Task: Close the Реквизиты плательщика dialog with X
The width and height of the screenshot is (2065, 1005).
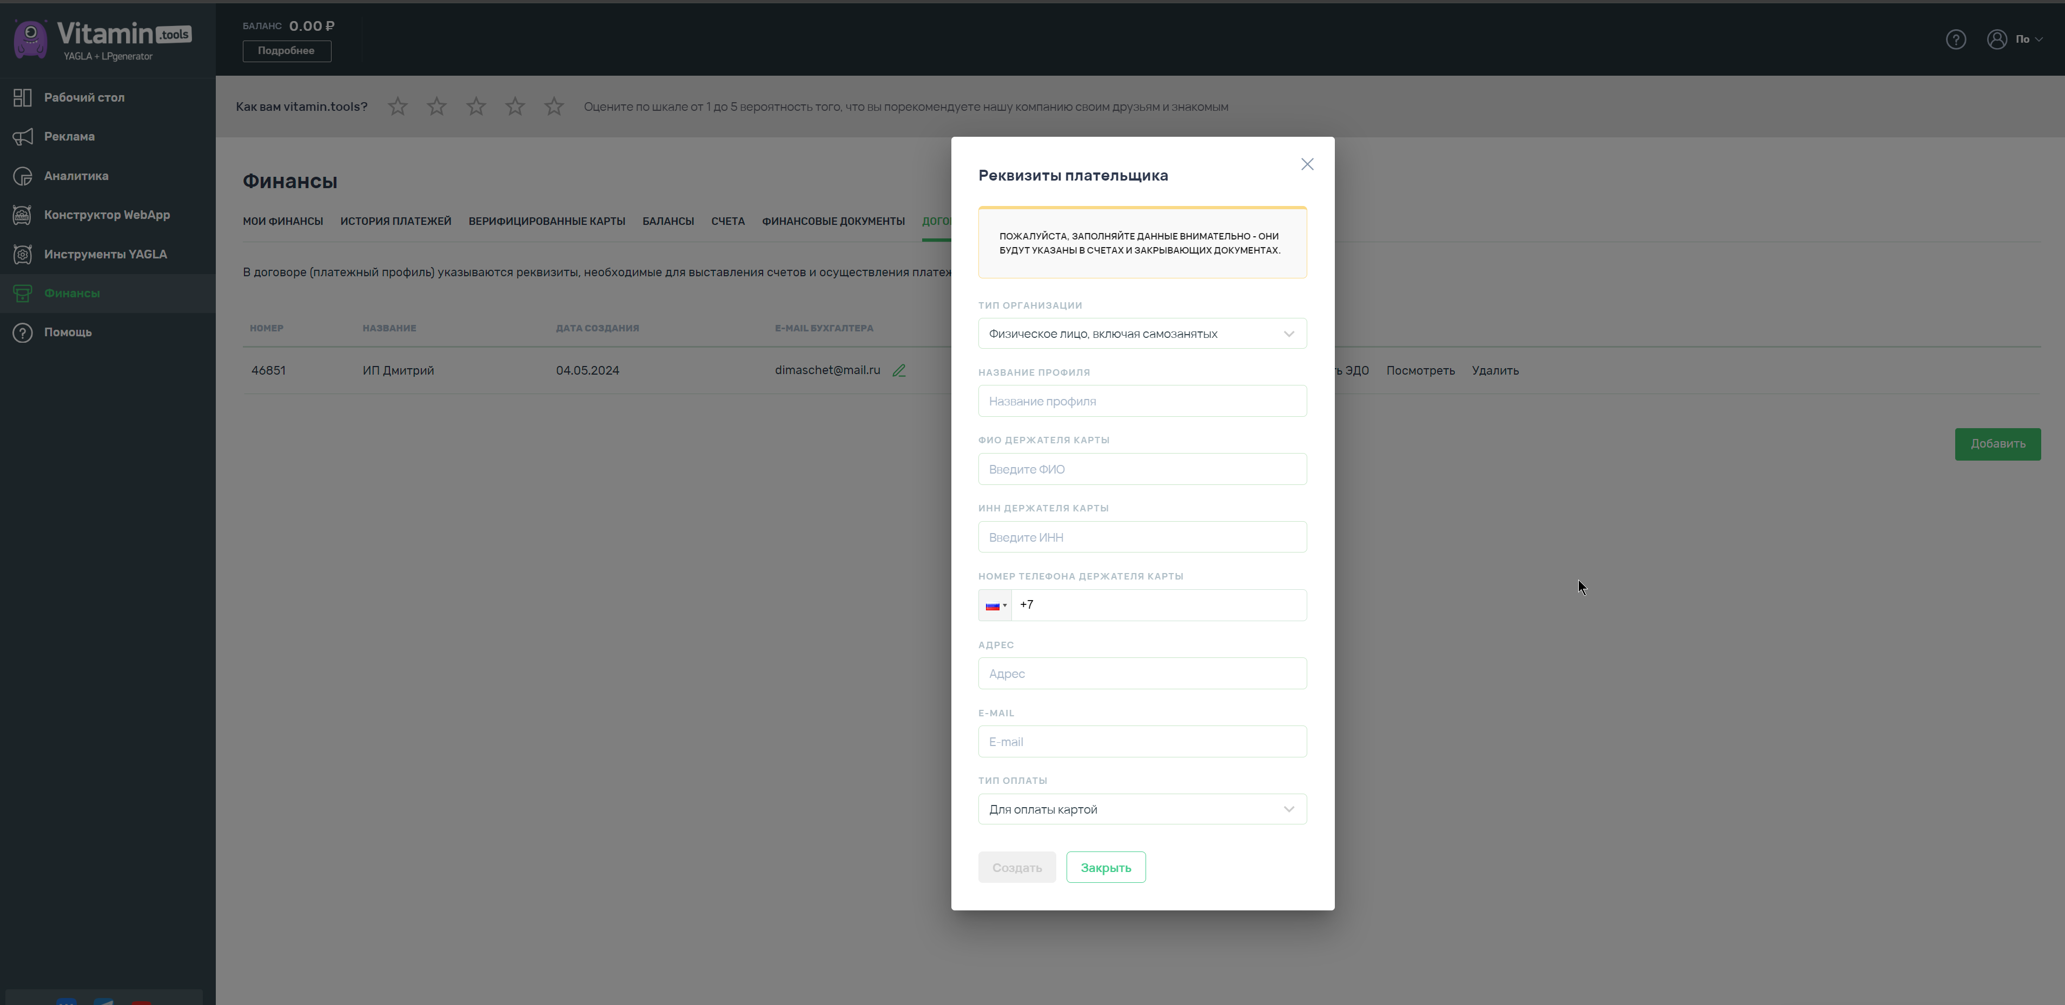Action: [x=1307, y=164]
